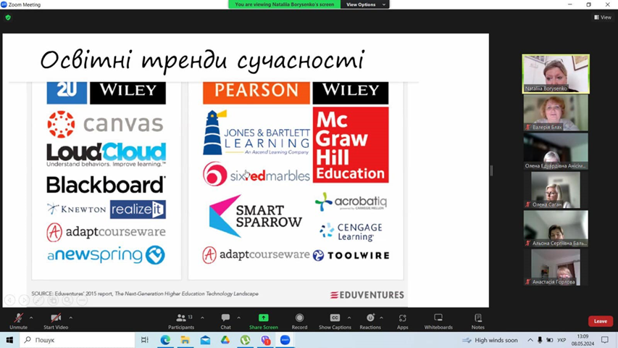This screenshot has height=348, width=618.
Task: Select Nataliia Borysenko's video thumbnail
Action: [556, 74]
